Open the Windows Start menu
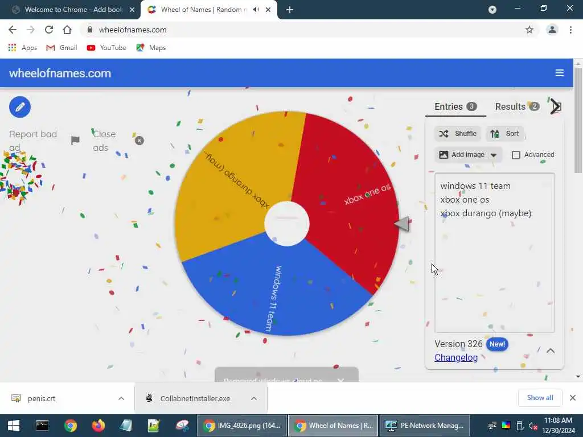This screenshot has height=437, width=583. coord(14,426)
